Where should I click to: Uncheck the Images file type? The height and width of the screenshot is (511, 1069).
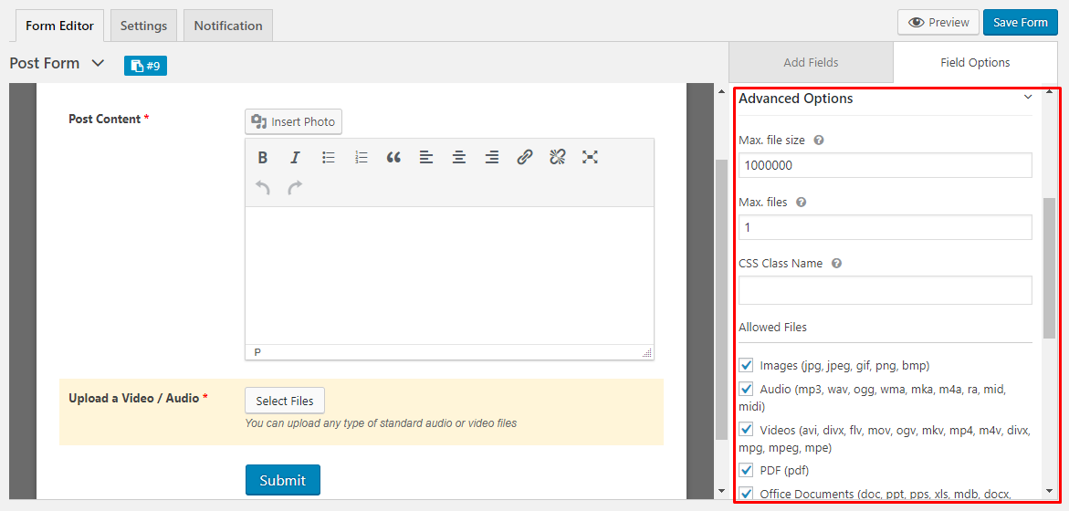pyautogui.click(x=746, y=365)
